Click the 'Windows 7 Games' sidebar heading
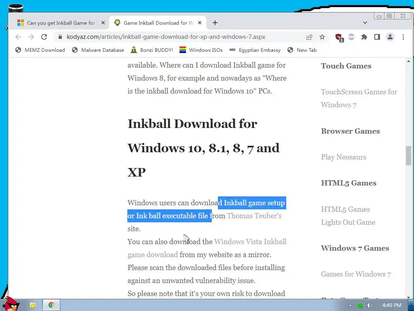This screenshot has width=414, height=311. (x=355, y=248)
